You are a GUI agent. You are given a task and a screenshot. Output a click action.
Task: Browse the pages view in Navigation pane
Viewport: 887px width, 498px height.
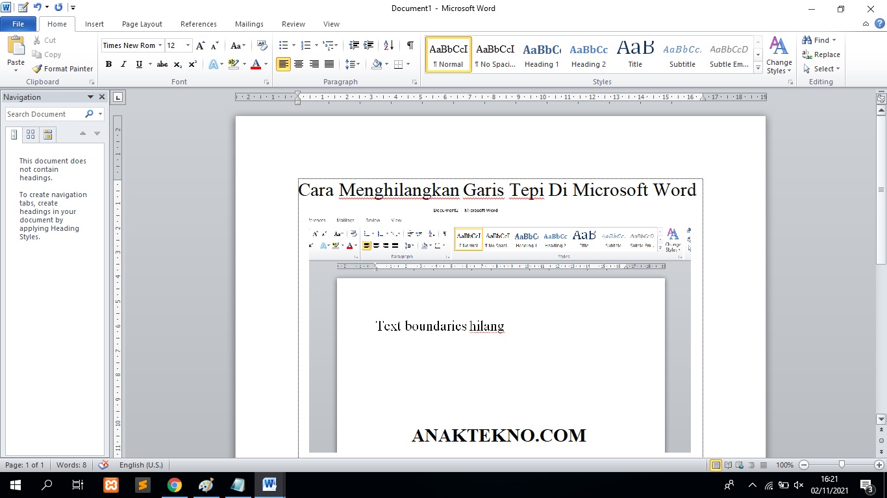pos(31,134)
